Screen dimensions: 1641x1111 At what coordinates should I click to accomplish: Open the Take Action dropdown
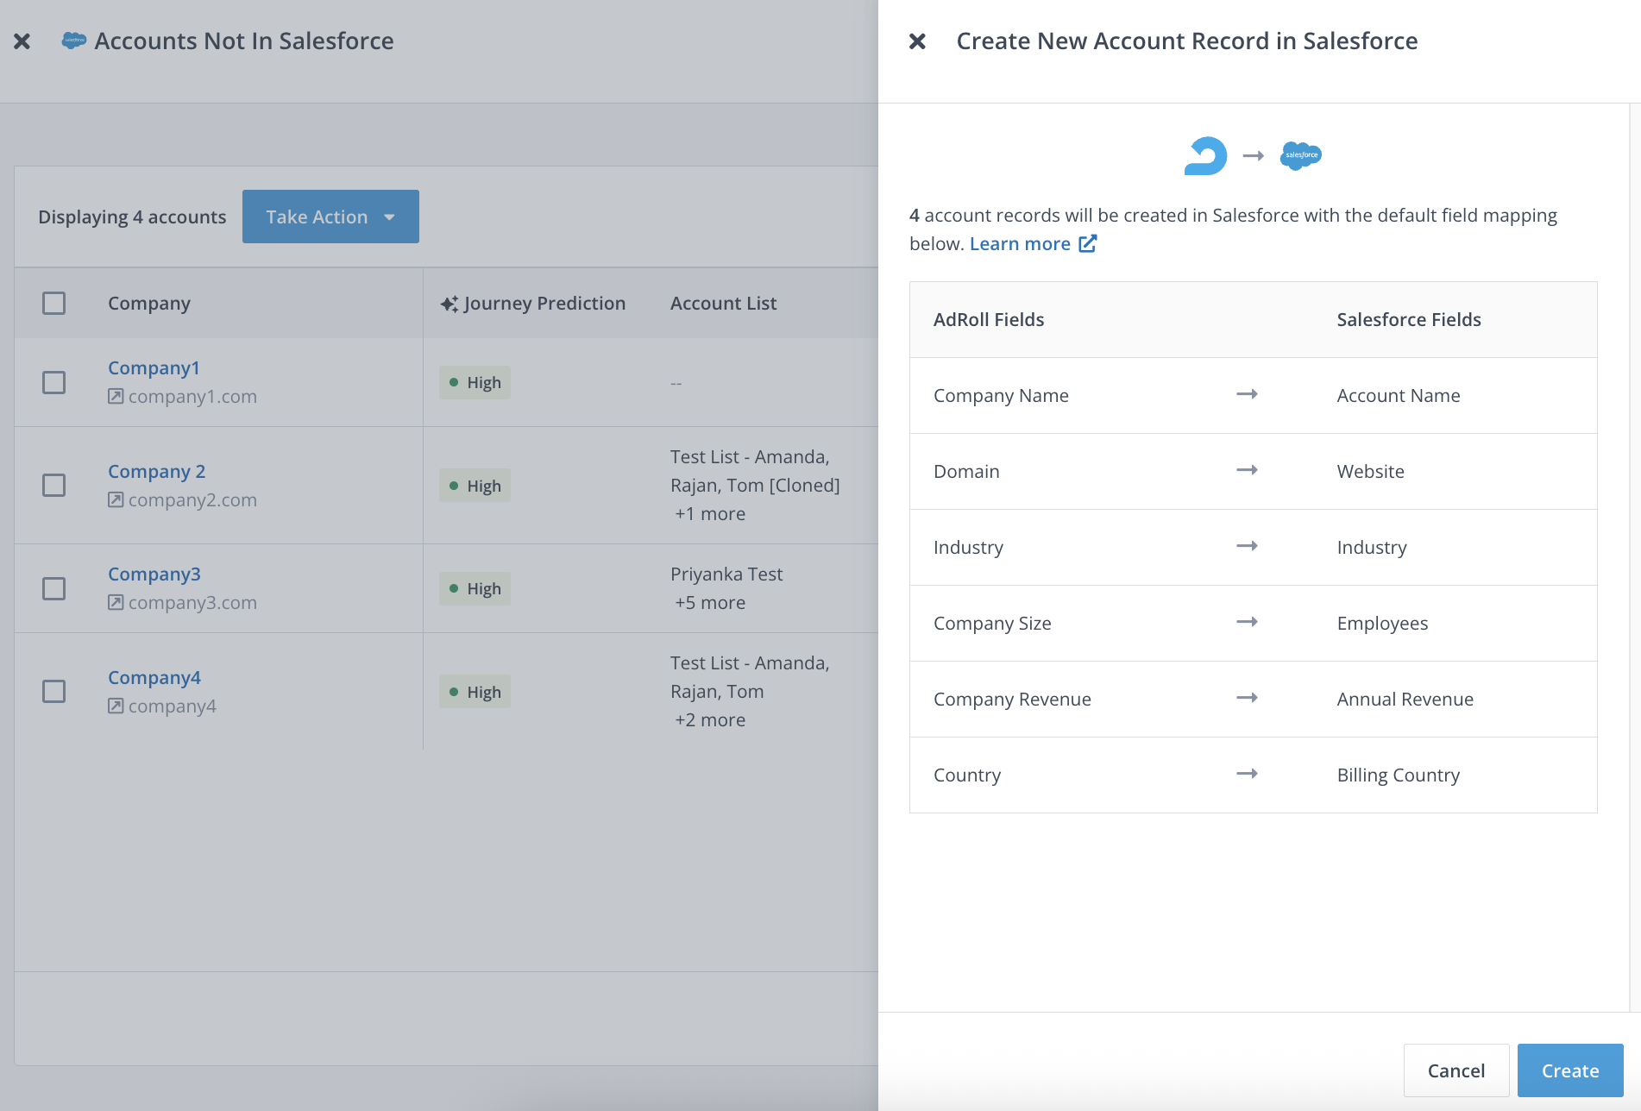pyautogui.click(x=330, y=217)
